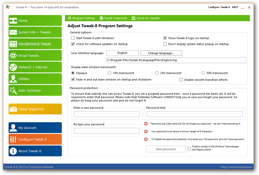The image size is (259, 175).
Task: Open the Auto Optimizer button
Action: click(x=35, y=91)
